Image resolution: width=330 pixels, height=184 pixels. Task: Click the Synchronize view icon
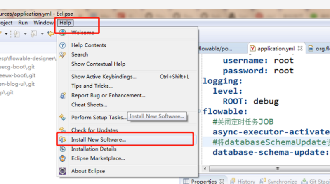pyautogui.click(x=263, y=181)
